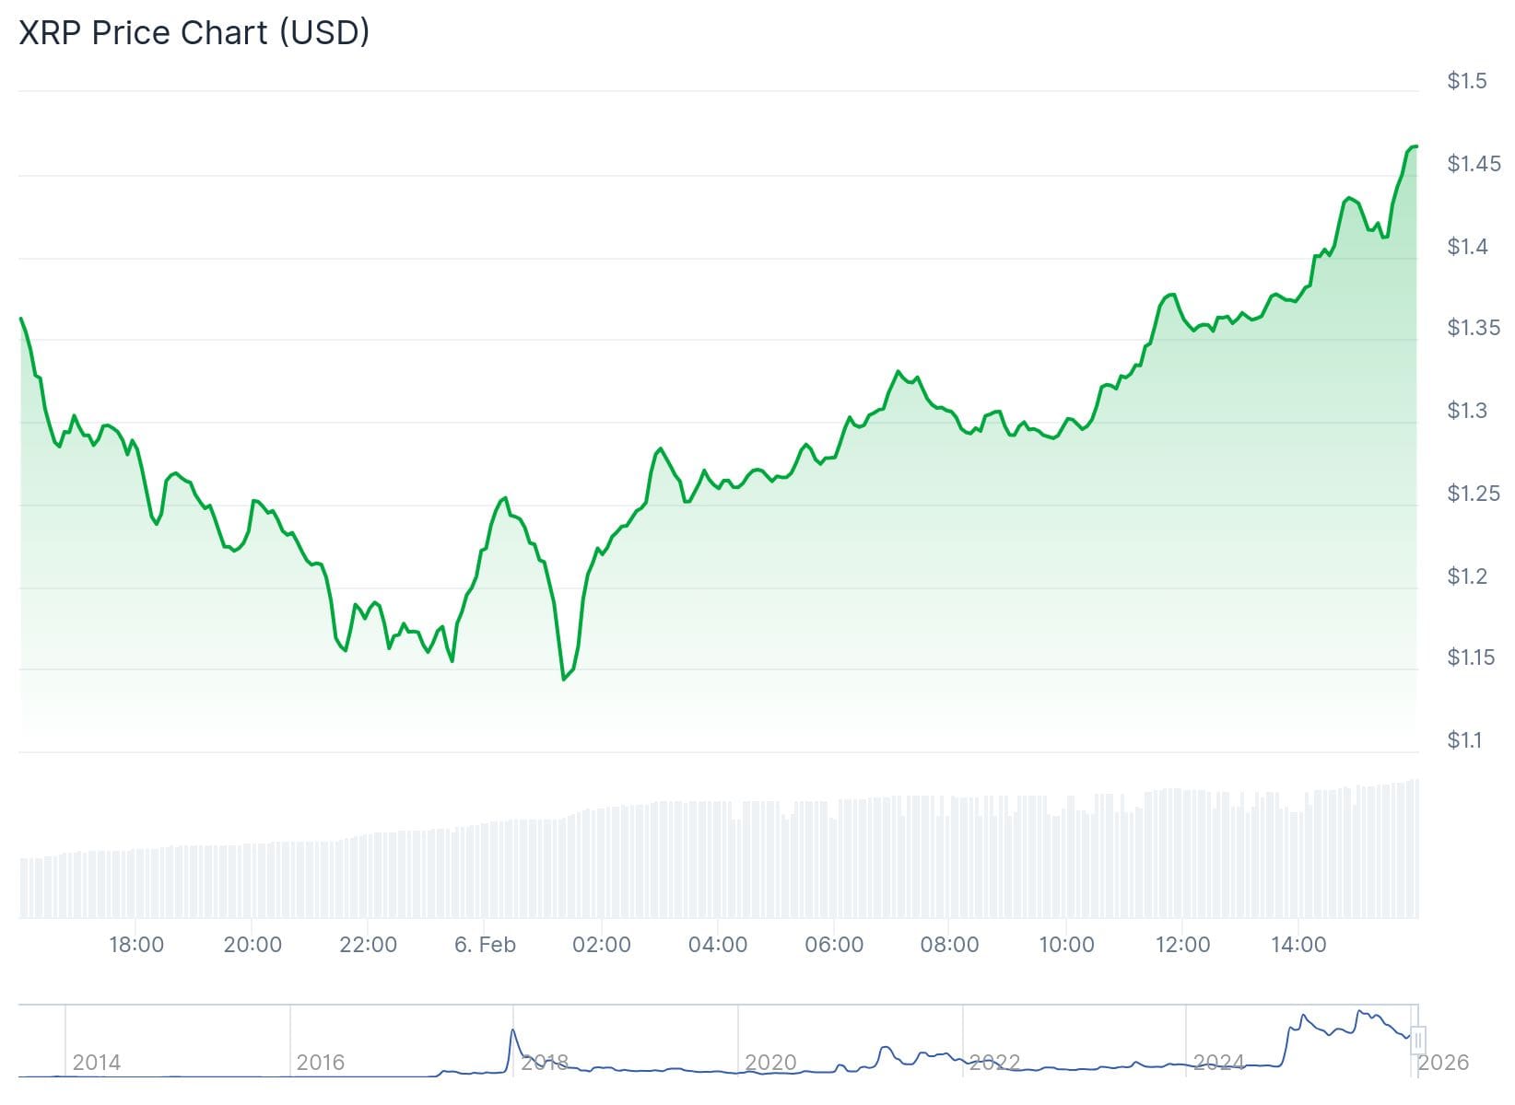This screenshot has width=1515, height=1105.
Task: Click 2020 in the navigator timeline
Action: [770, 1063]
